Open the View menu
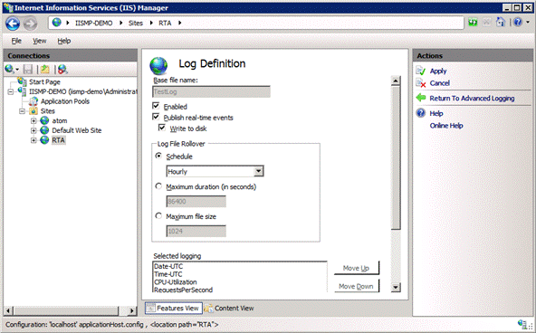The width and height of the screenshot is (536, 333). [x=39, y=41]
